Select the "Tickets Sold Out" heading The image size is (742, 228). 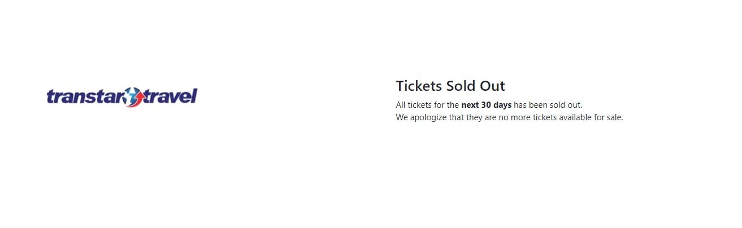pyautogui.click(x=450, y=86)
